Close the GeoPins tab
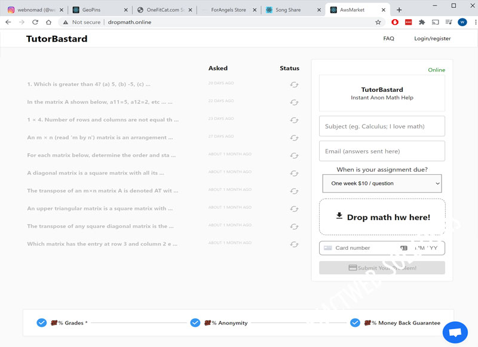The image size is (478, 347). [125, 10]
